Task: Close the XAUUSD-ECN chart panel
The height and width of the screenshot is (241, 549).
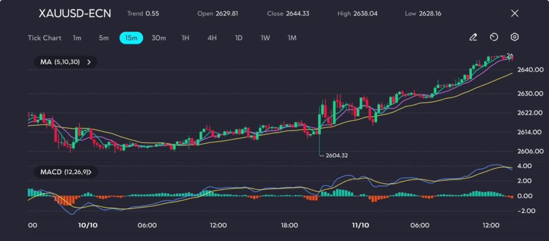Action: (515, 13)
